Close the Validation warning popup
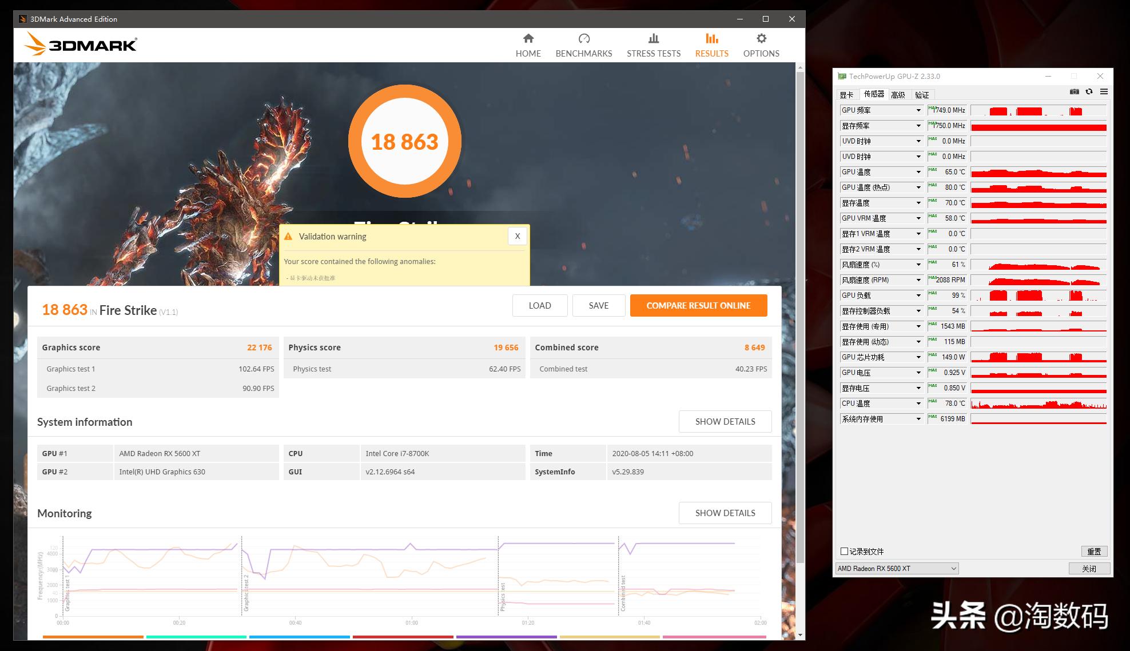Screen dimensions: 1130x651 click(517, 235)
